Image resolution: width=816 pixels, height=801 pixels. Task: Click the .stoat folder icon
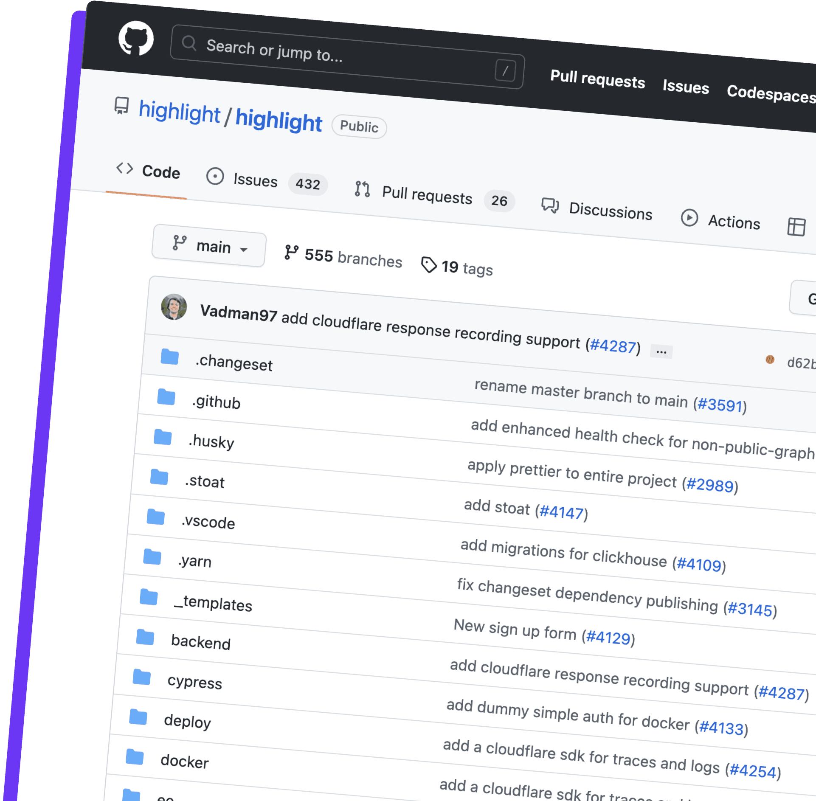click(159, 477)
